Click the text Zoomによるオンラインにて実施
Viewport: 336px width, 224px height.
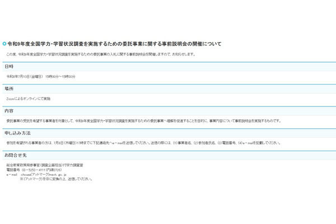click(x=29, y=99)
